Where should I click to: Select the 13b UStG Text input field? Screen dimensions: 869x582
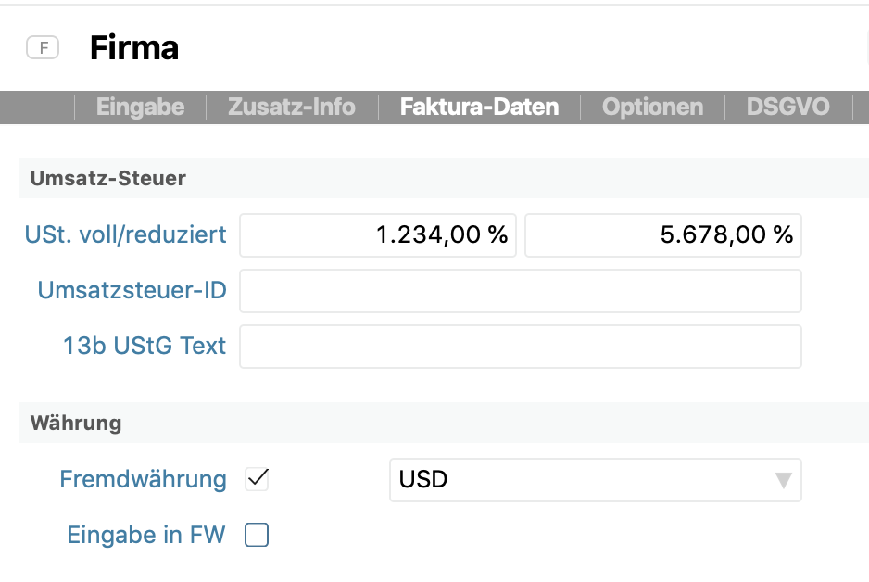tap(520, 347)
